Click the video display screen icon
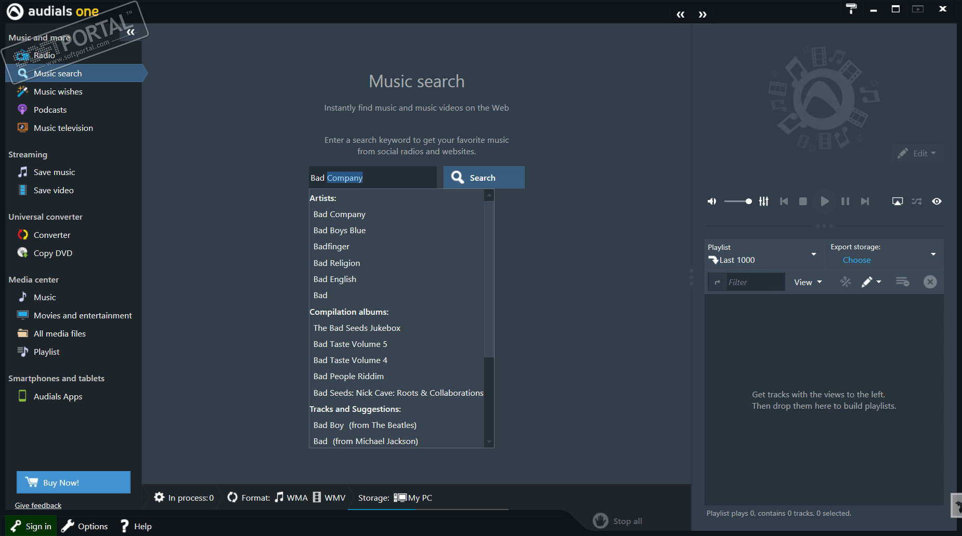The image size is (962, 536). (x=898, y=201)
